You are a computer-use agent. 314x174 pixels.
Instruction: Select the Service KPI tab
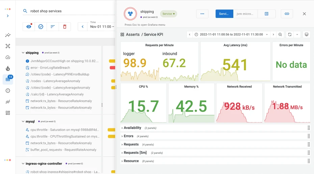[x=224, y=14]
